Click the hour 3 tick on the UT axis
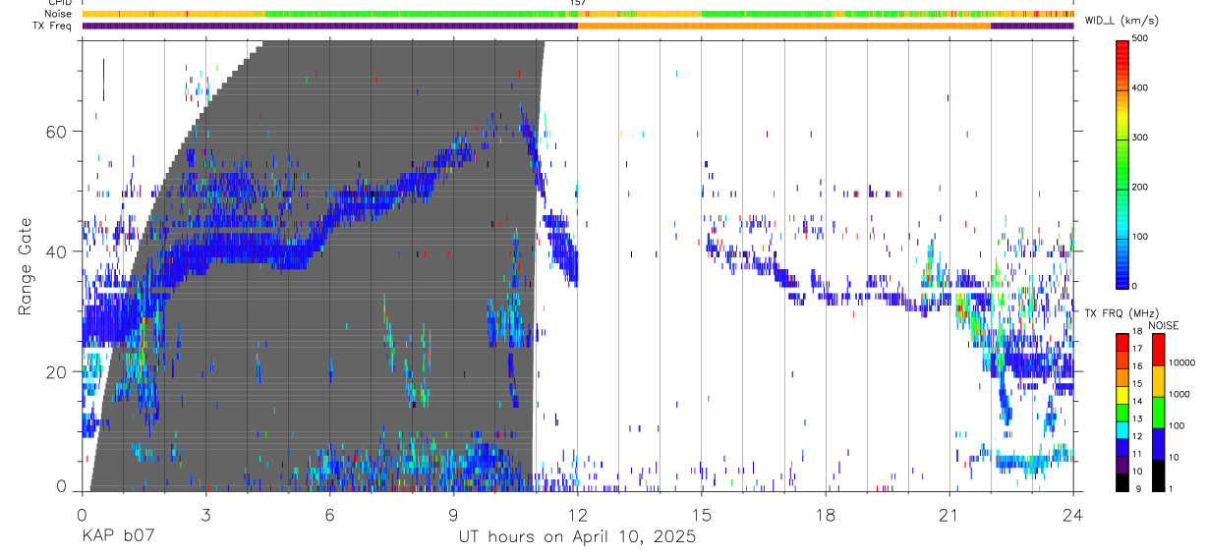This screenshot has height=557, width=1207. click(205, 514)
